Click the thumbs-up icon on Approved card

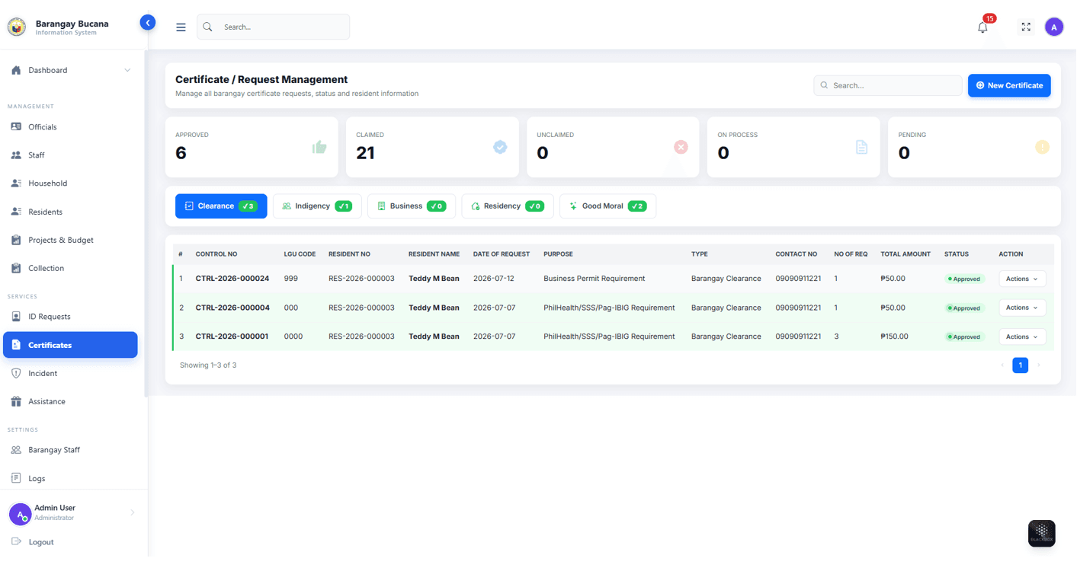click(319, 147)
